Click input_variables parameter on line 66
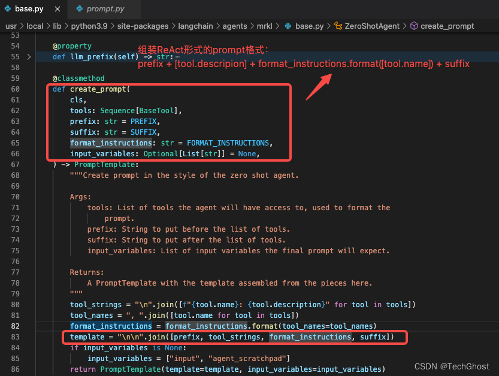499x376 pixels. pos(102,154)
